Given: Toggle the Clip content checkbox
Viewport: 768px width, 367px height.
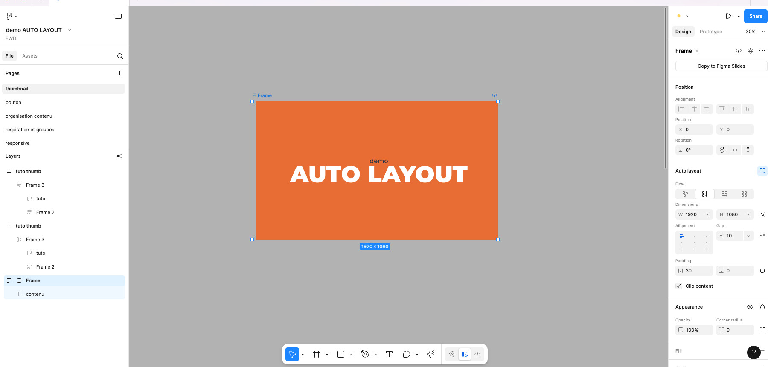Looking at the screenshot, I should (679, 286).
